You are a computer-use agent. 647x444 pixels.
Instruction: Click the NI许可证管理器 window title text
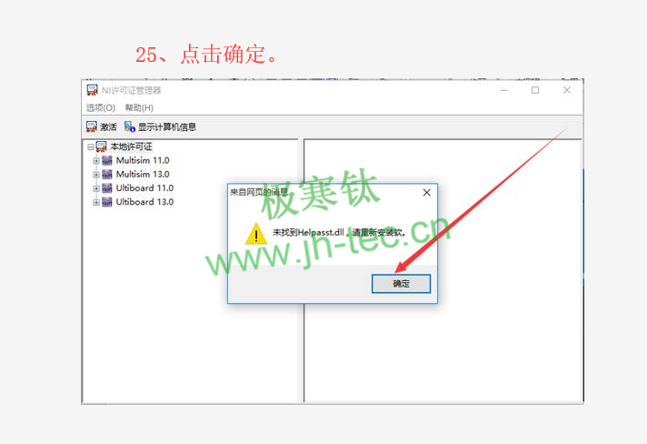pos(131,90)
